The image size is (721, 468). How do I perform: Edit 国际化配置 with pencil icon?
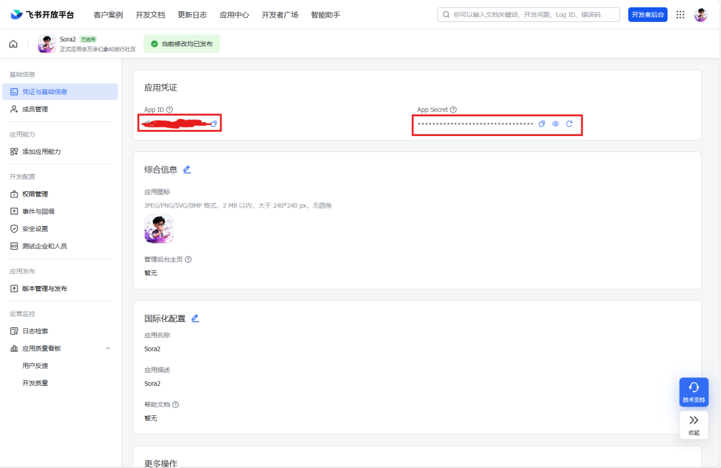click(x=195, y=318)
